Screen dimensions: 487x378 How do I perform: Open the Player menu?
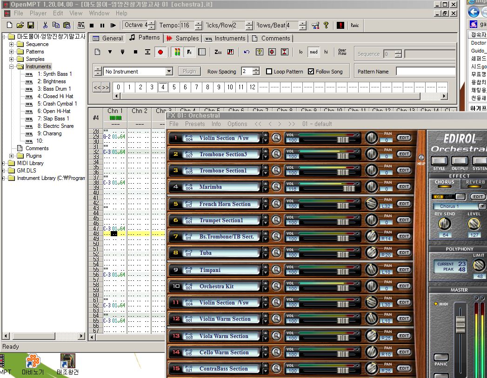pos(38,13)
